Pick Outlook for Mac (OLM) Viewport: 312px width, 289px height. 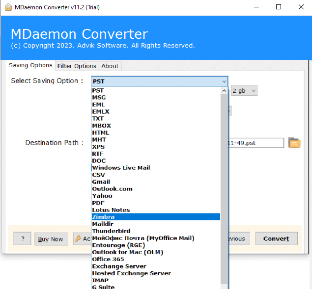click(x=156, y=252)
